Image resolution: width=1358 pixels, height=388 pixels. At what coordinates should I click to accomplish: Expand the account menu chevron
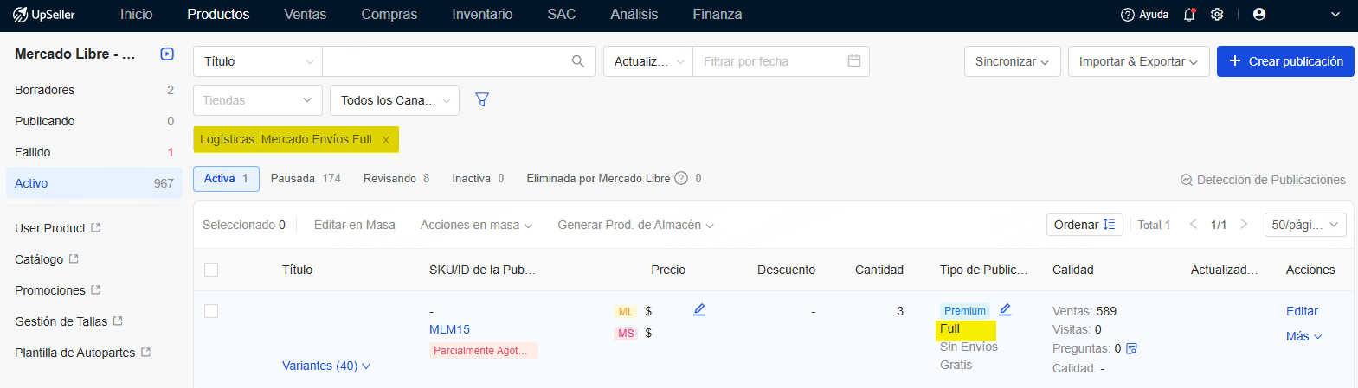point(1335,15)
